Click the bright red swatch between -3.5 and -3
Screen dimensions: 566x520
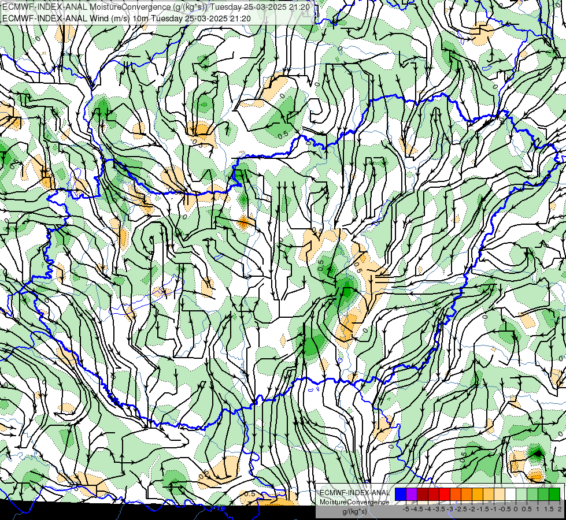tap(445, 494)
